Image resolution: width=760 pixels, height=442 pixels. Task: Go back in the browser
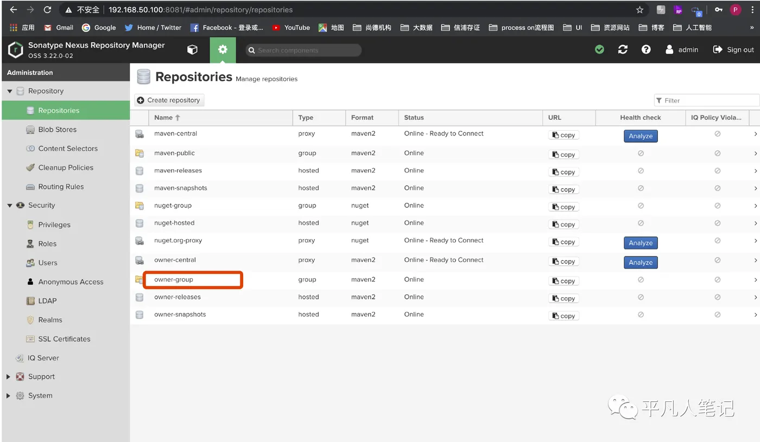13,10
